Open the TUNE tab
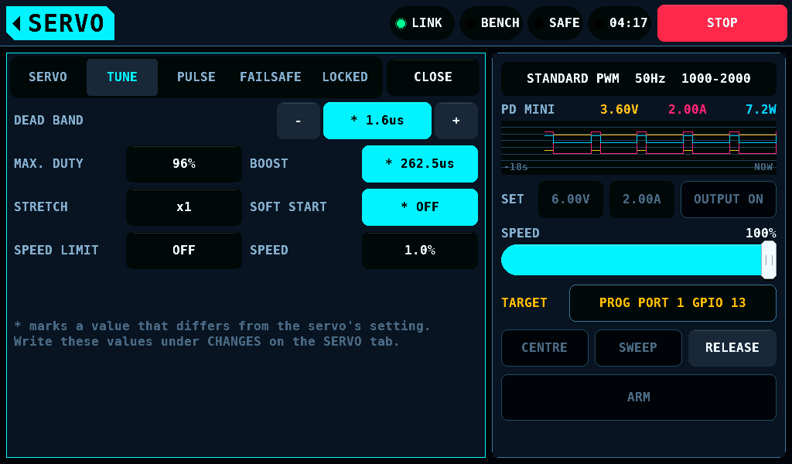The image size is (792, 464). coord(122,77)
